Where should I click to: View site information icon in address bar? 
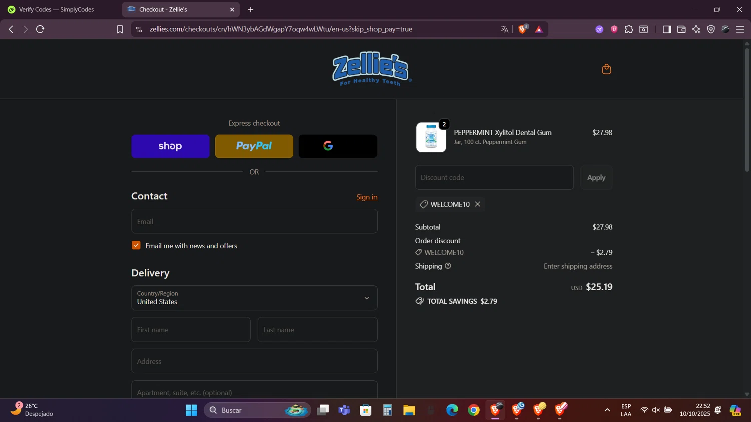139,29
